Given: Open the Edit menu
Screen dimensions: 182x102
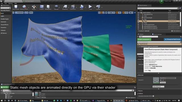Looking at the screenshot, I should (6, 3).
